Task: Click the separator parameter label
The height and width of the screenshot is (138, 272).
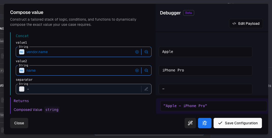Action: 24,80
